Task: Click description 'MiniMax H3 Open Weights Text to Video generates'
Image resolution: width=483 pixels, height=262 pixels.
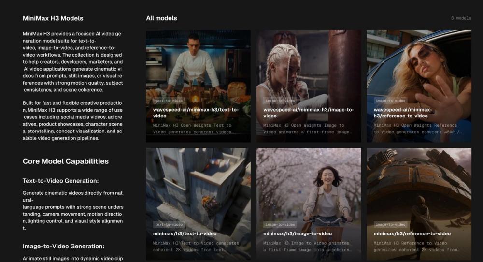Action: (x=194, y=129)
